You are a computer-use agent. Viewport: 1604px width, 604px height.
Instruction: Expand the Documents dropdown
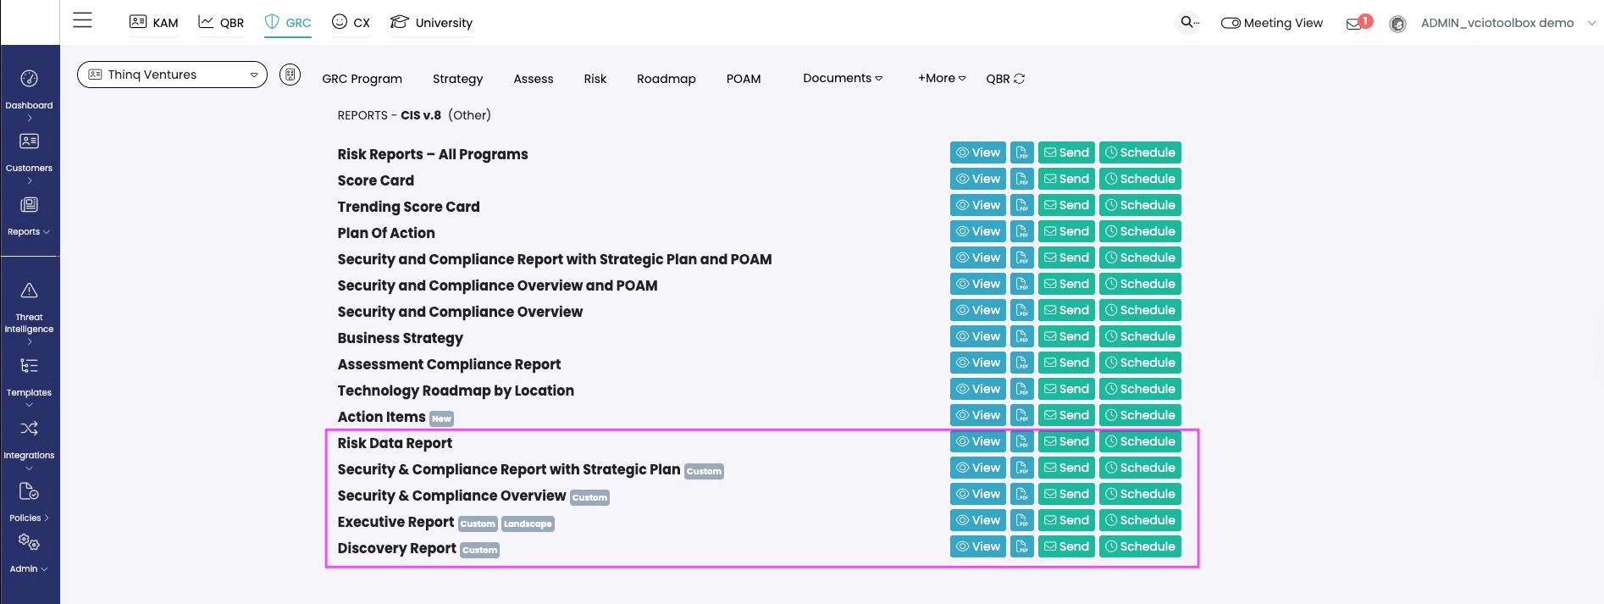click(x=843, y=78)
